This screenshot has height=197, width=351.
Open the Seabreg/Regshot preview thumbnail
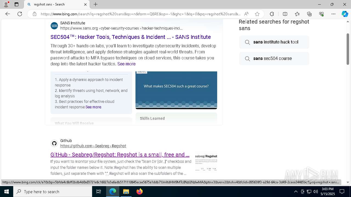[206, 163]
